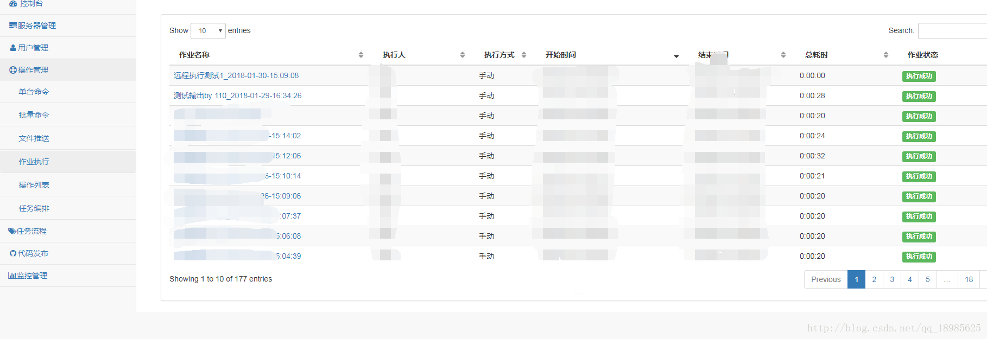The height and width of the screenshot is (339, 987).
Task: Click the operation management icon
Action: [13, 70]
